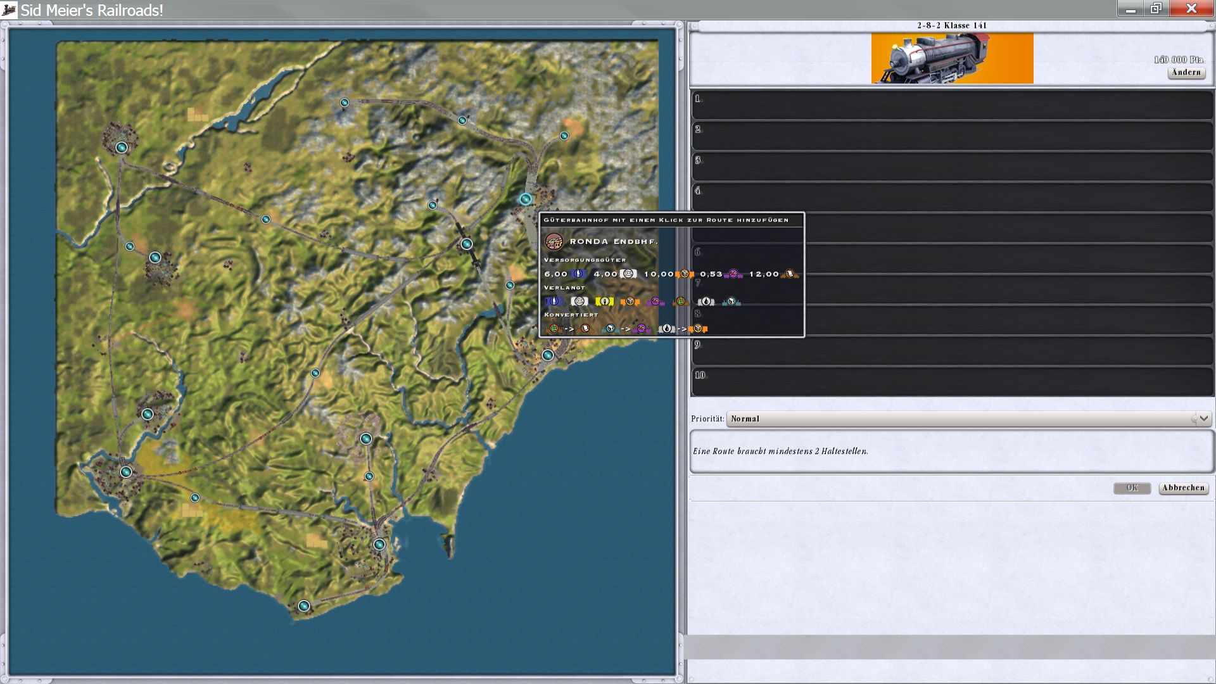This screenshot has width=1216, height=684.
Task: Click the white oil drop icon under Verlangt
Action: click(706, 301)
